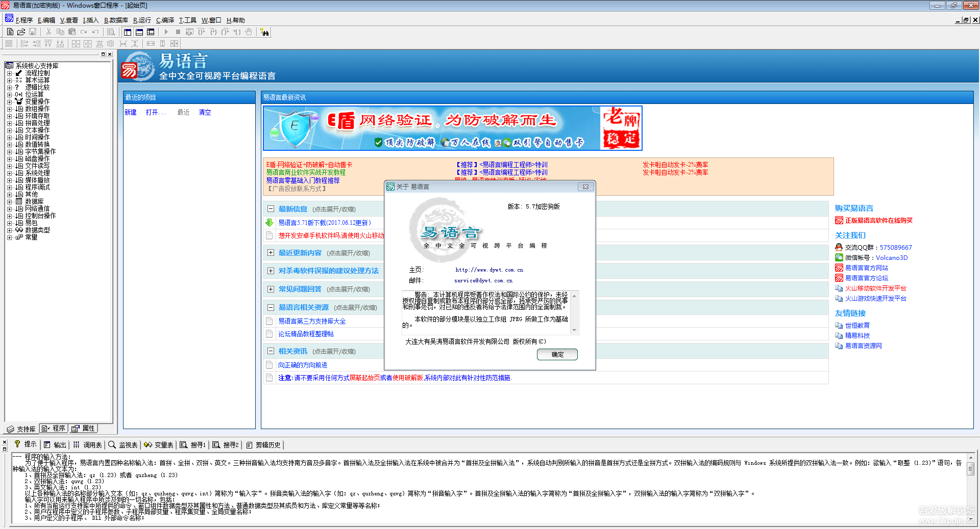Click the hand icon in the debug toolbar
The image size is (980, 529).
249,32
